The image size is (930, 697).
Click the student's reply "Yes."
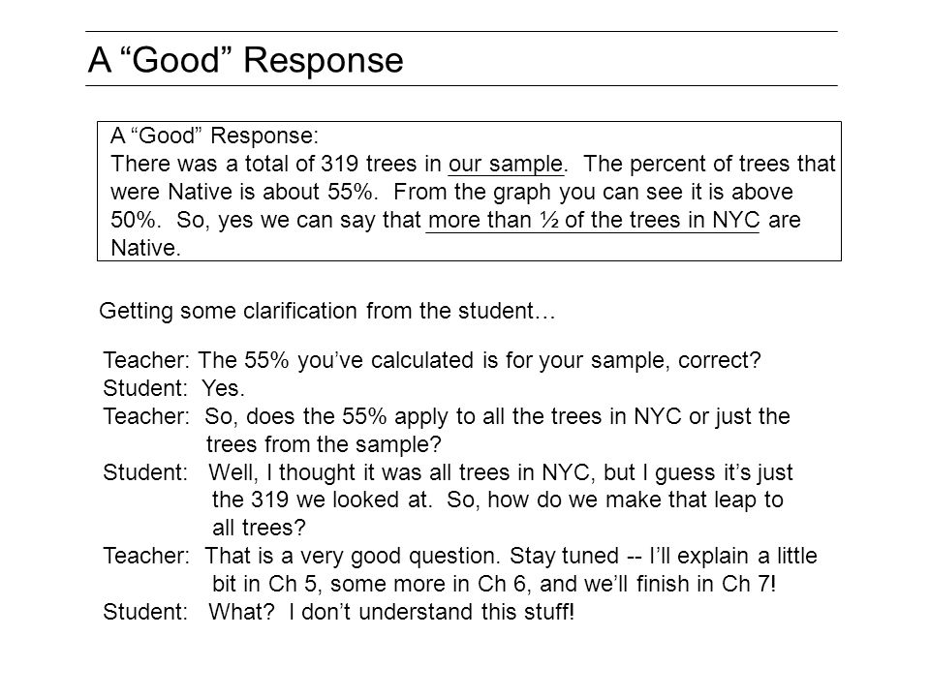click(223, 388)
